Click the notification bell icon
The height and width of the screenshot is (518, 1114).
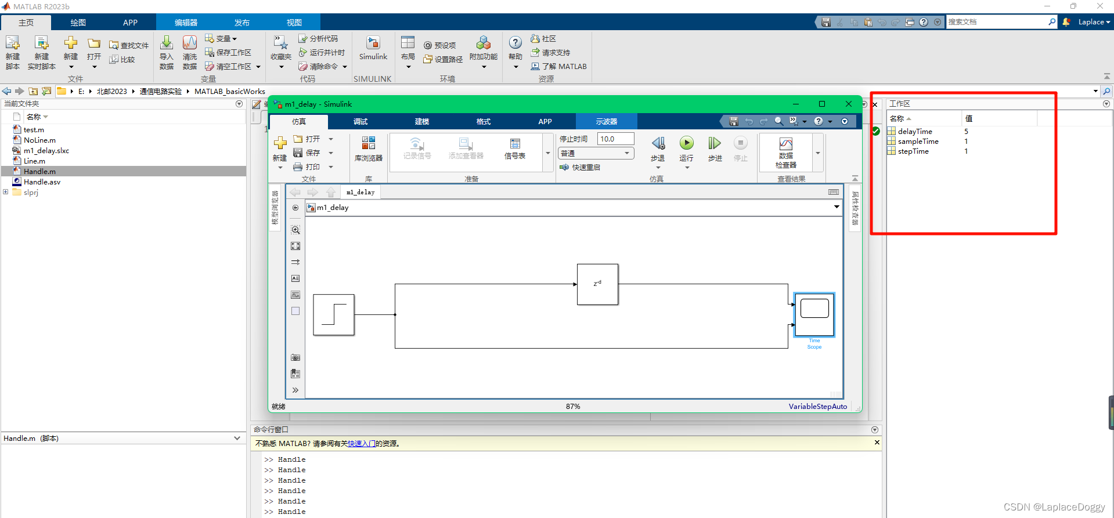point(1067,22)
